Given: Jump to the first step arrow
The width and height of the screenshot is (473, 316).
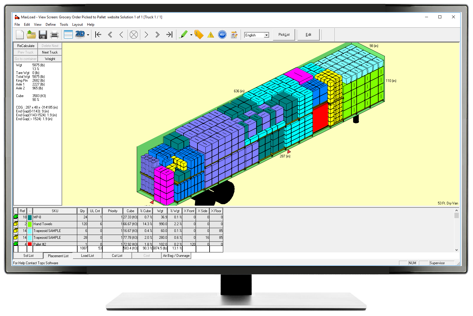Looking at the screenshot, I should (x=98, y=35).
